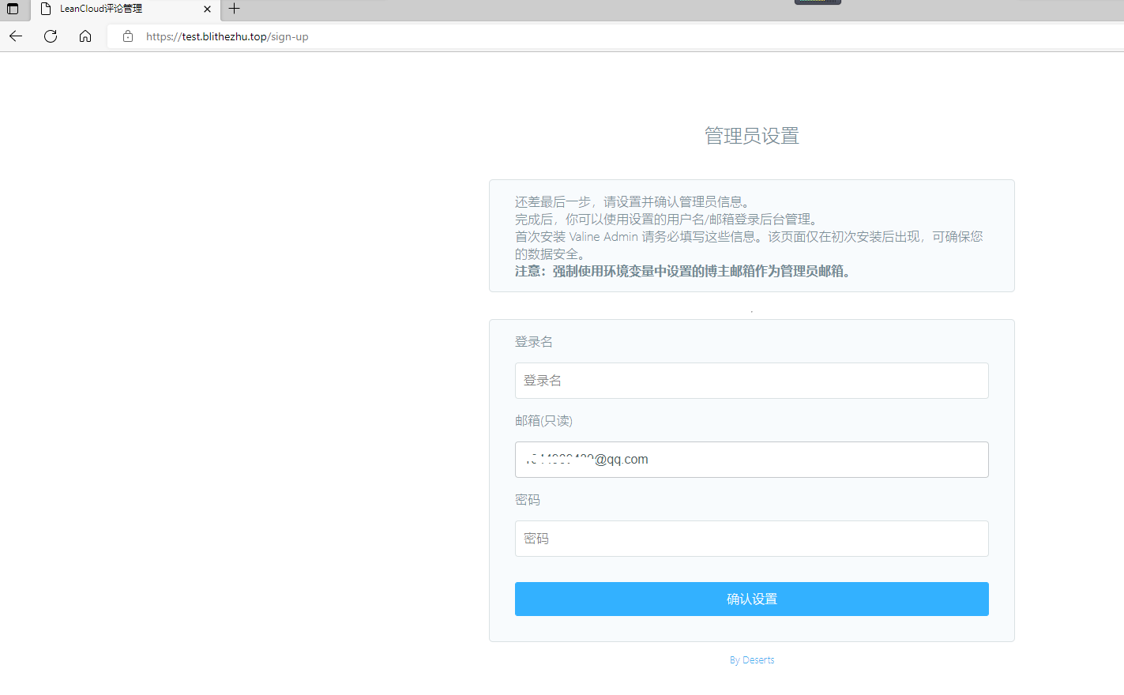Click the 登录名 label above the first field
The height and width of the screenshot is (695, 1124).
534,342
